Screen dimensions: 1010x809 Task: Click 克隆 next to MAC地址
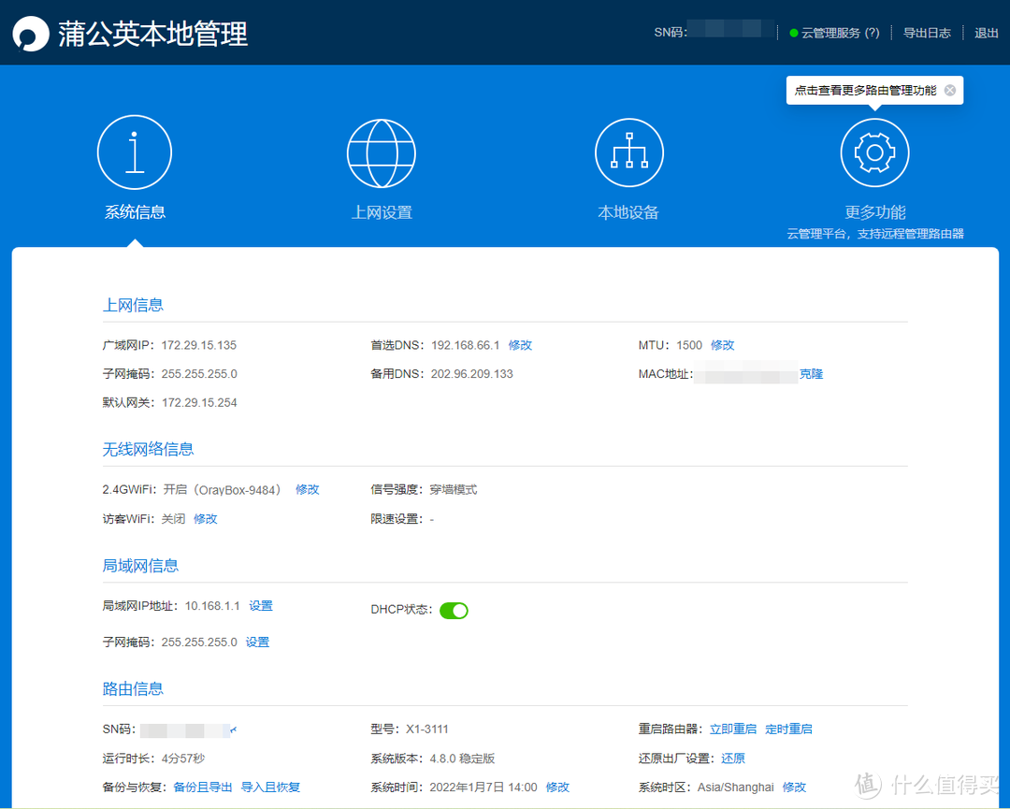point(812,373)
